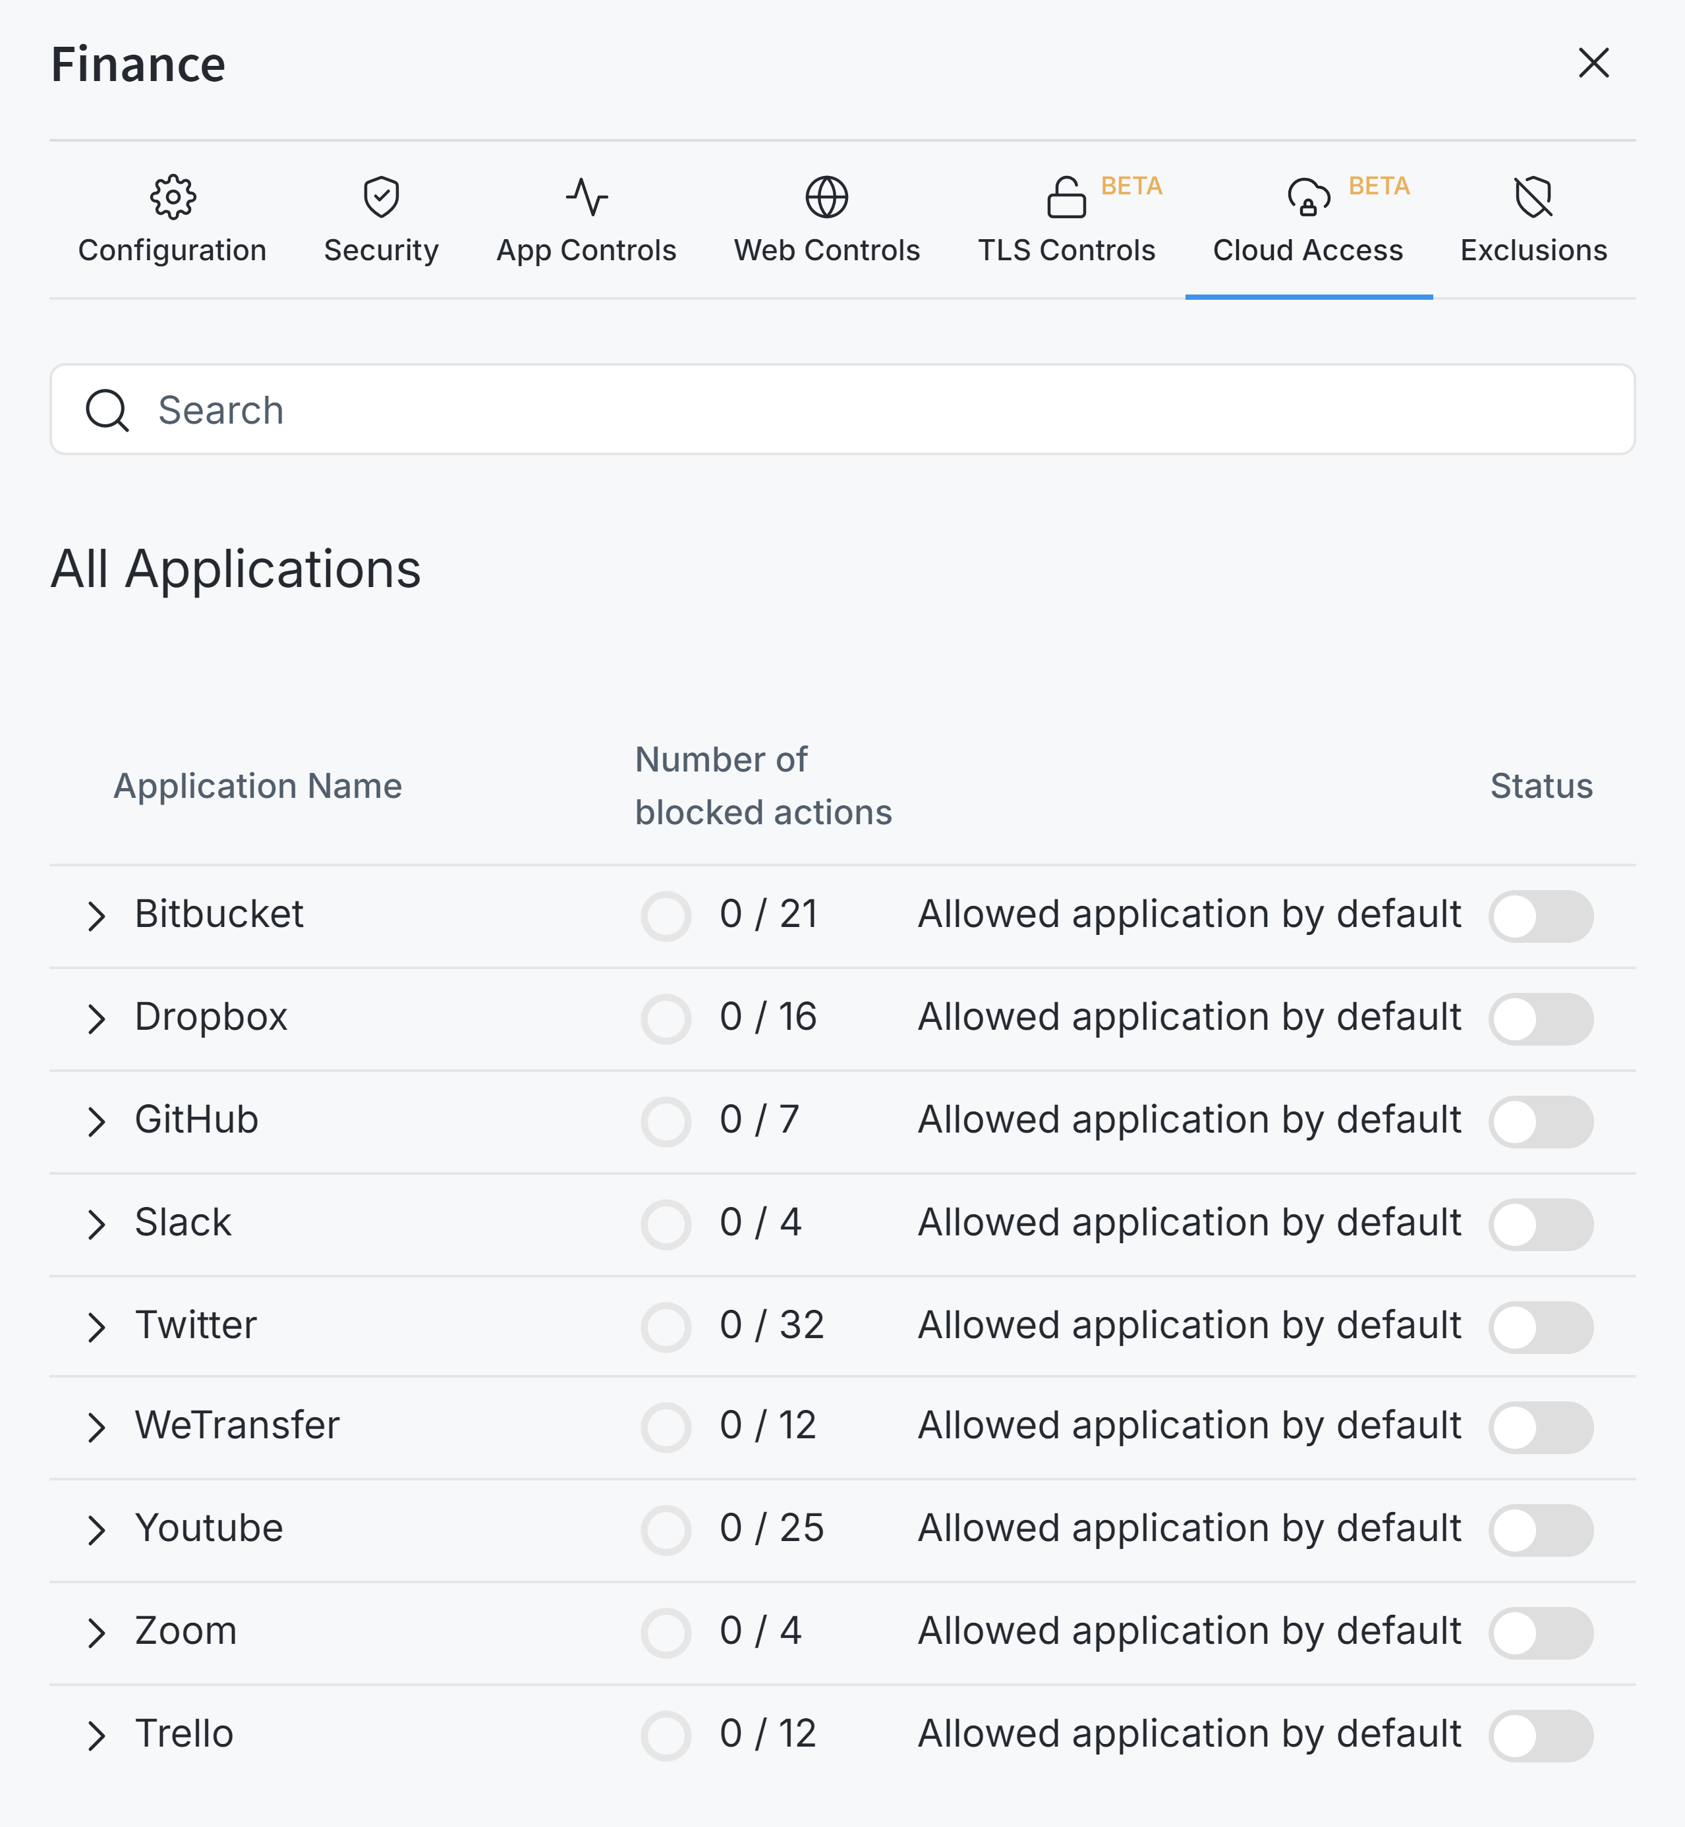Image resolution: width=1685 pixels, height=1827 pixels.
Task: Click the Youtube 0 / 25 count
Action: point(772,1528)
